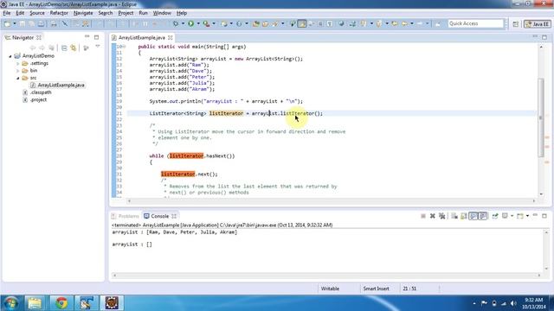554x311 pixels.
Task: Click the New file toolbar icon
Action: click(7, 23)
